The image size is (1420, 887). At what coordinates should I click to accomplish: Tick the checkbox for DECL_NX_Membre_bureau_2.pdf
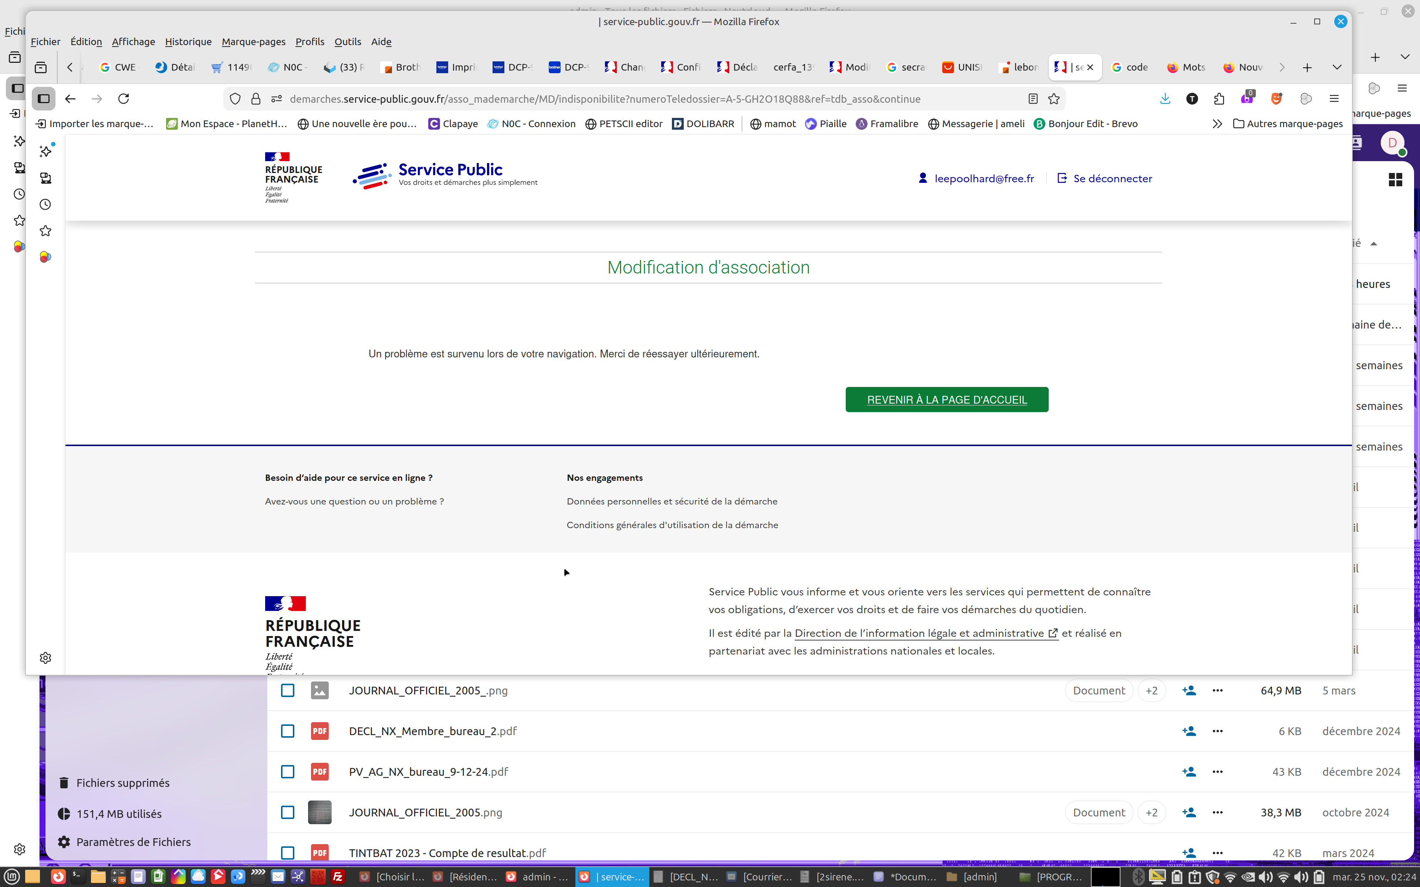pos(288,731)
